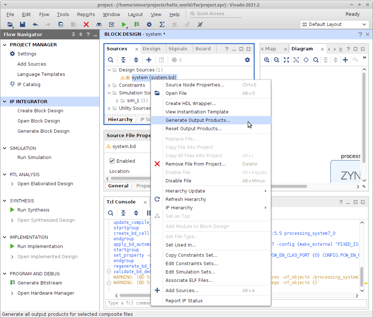The image size is (373, 318).
Task: Click the Sigma reports toolbar icon
Action: pos(162,24)
